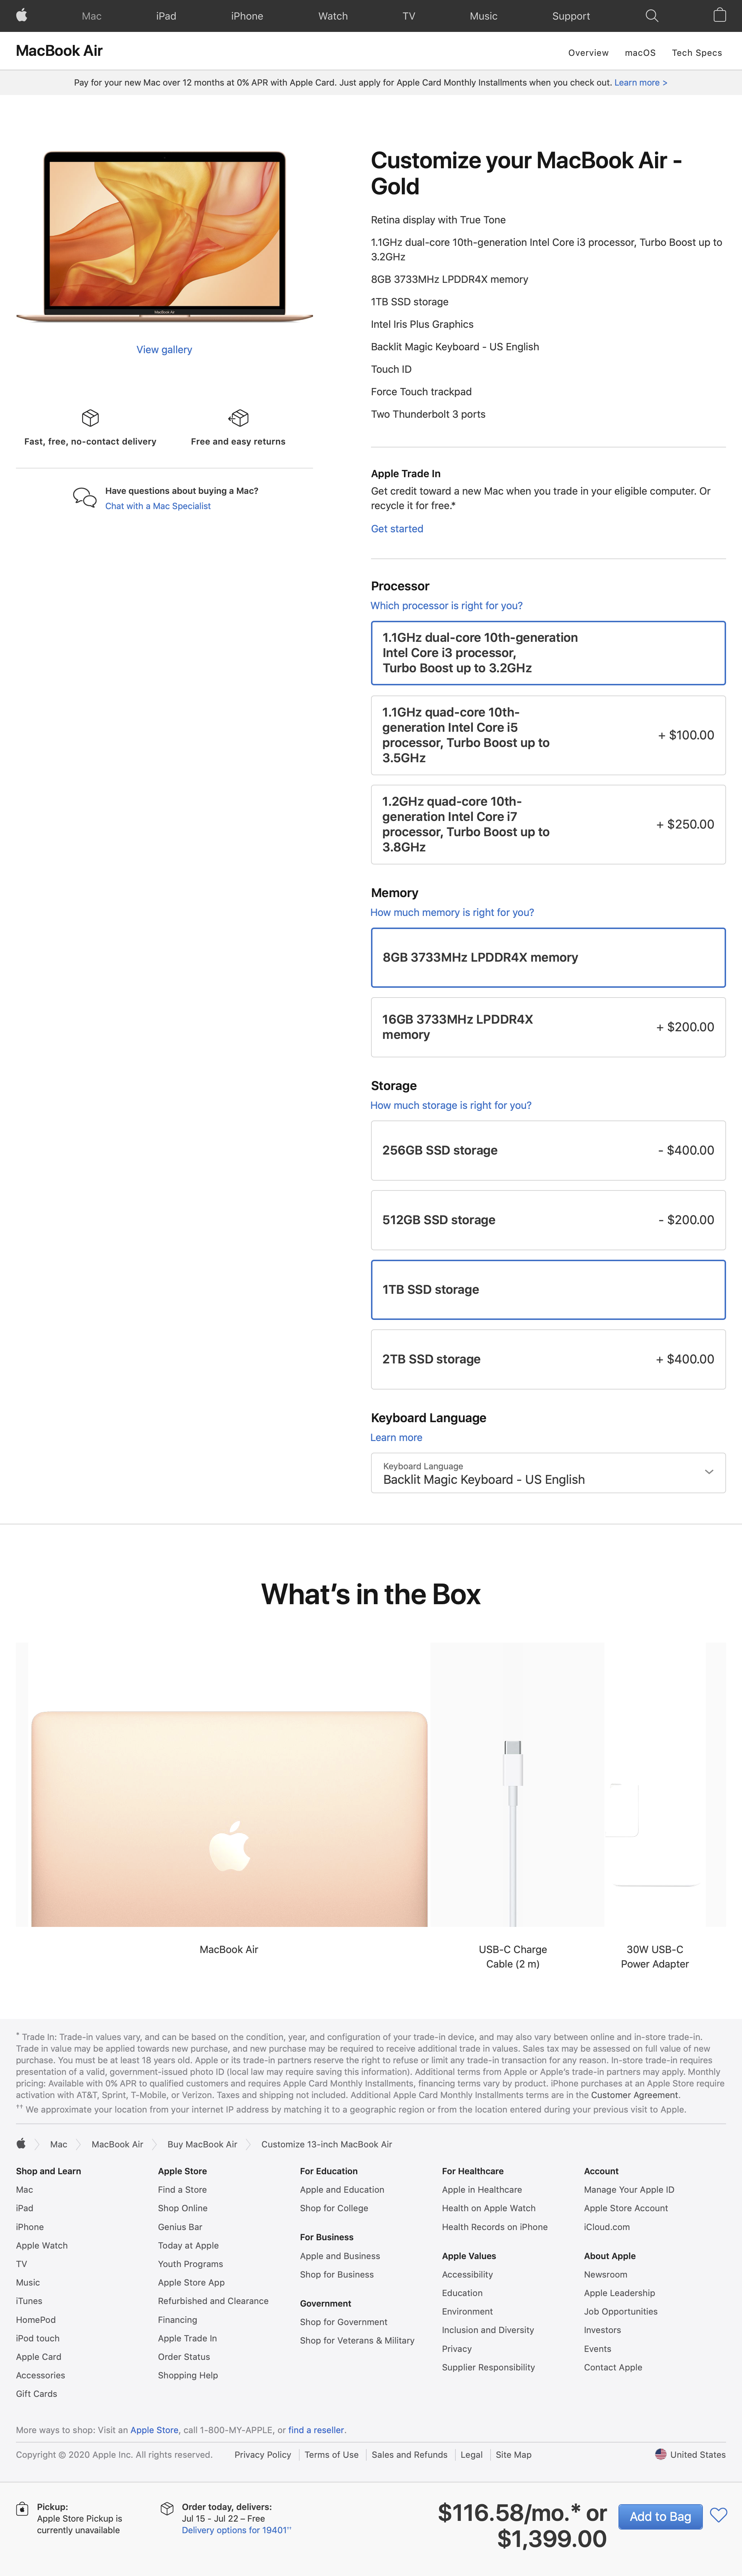Select the quad-core Intel Core i5 processor option
Image resolution: width=742 pixels, height=2576 pixels.
pyautogui.click(x=547, y=735)
